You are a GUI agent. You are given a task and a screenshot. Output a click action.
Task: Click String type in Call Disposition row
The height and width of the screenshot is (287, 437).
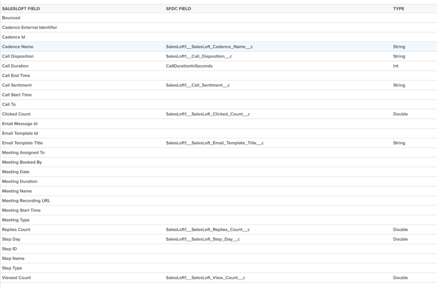click(x=399, y=56)
